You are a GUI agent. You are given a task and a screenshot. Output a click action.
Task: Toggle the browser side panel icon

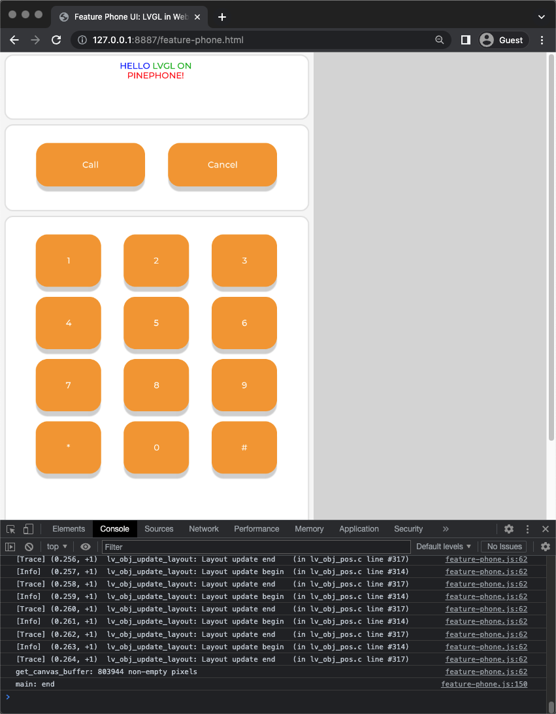click(x=465, y=40)
